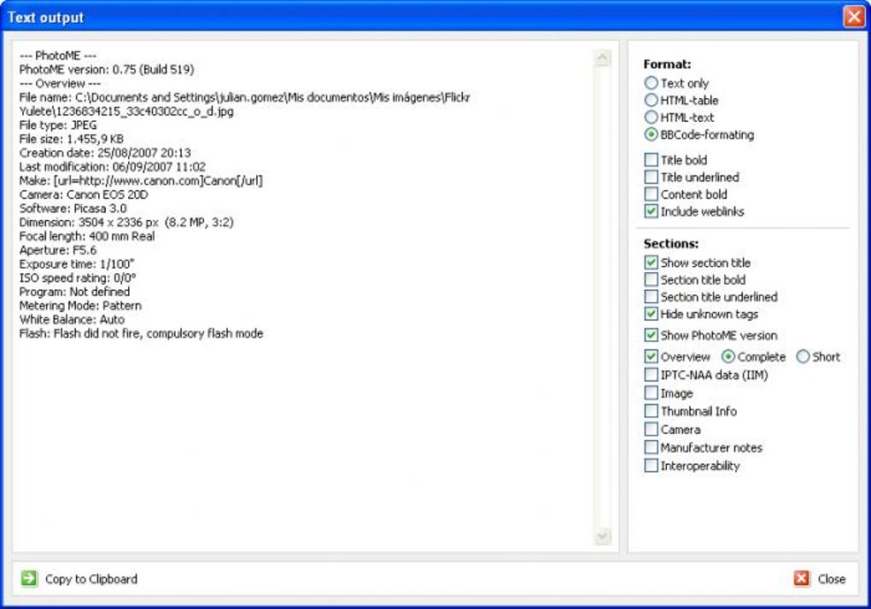Enable the Thumbnail Info section
This screenshot has height=609, width=871.
point(651,411)
